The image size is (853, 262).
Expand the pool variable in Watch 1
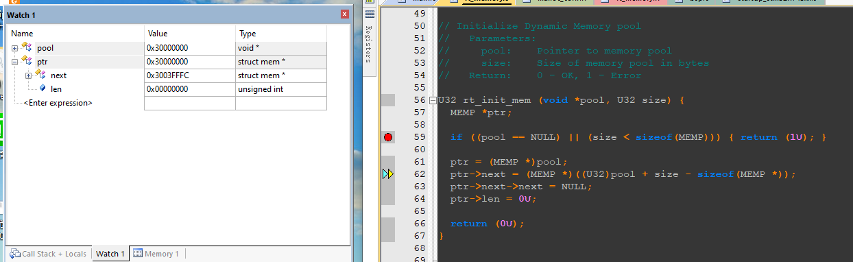click(x=15, y=48)
